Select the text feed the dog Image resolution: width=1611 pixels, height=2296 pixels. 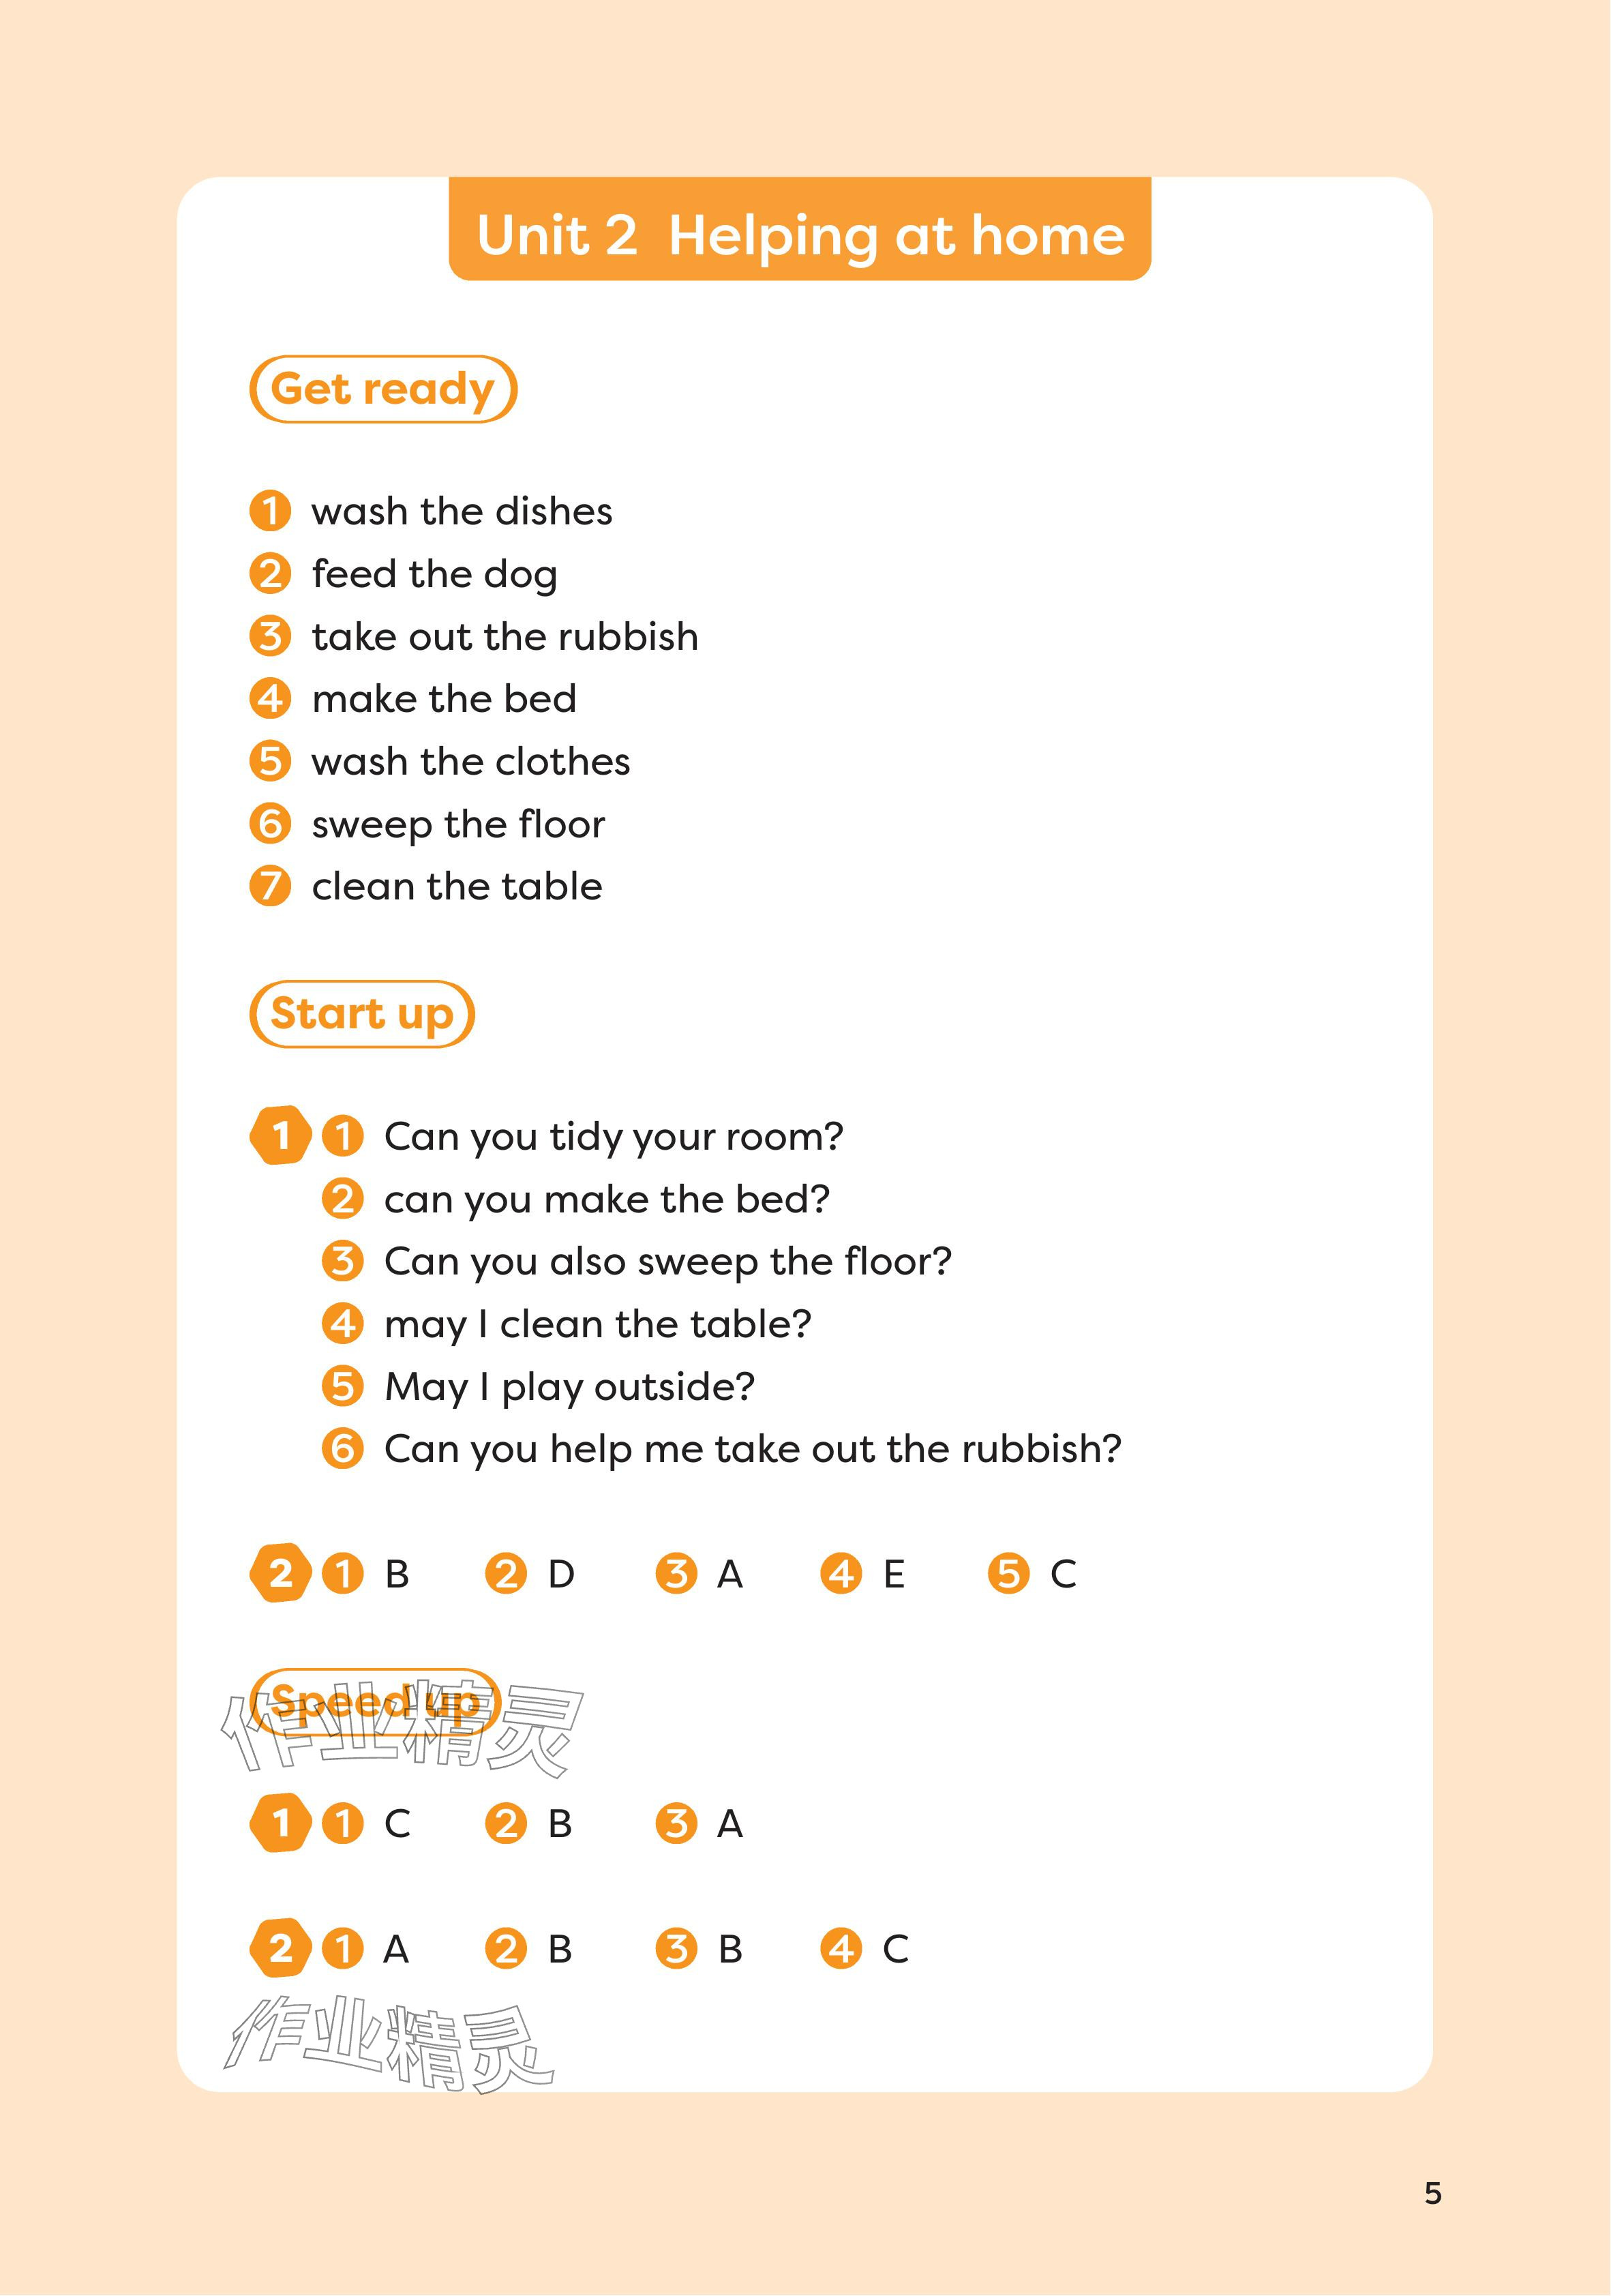pyautogui.click(x=434, y=574)
